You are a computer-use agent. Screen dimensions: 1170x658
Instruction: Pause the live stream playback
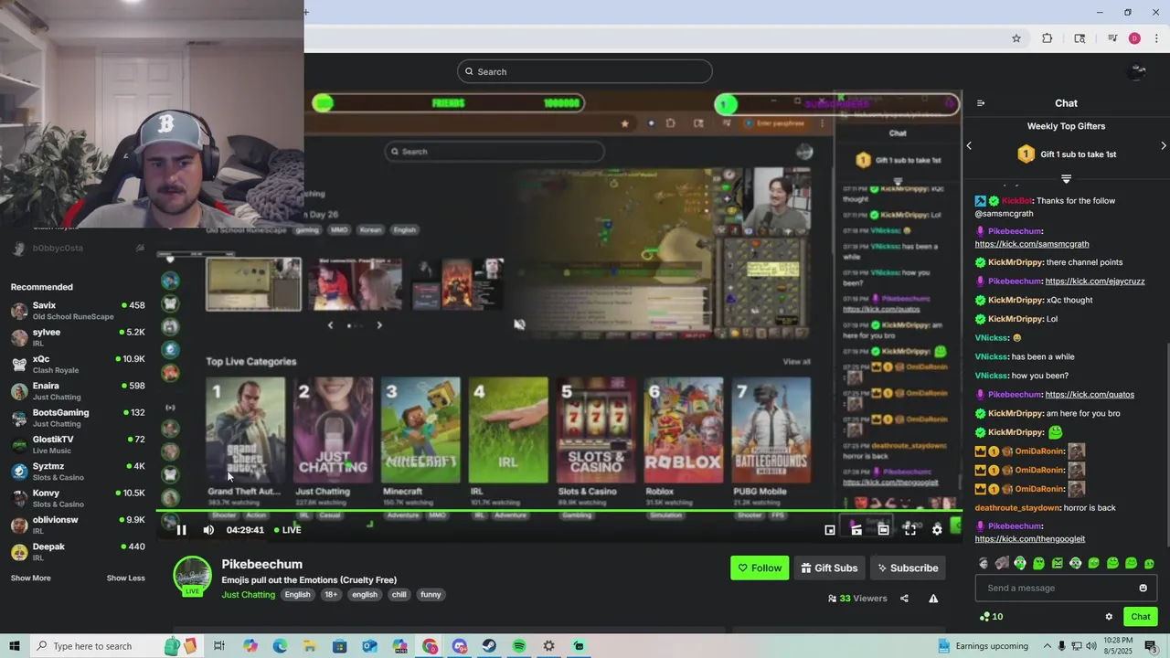pos(181,530)
